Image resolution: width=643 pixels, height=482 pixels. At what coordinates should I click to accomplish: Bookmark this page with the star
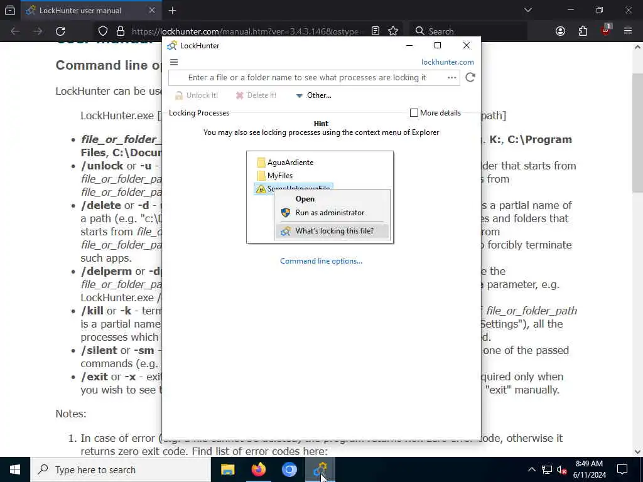coord(393,31)
